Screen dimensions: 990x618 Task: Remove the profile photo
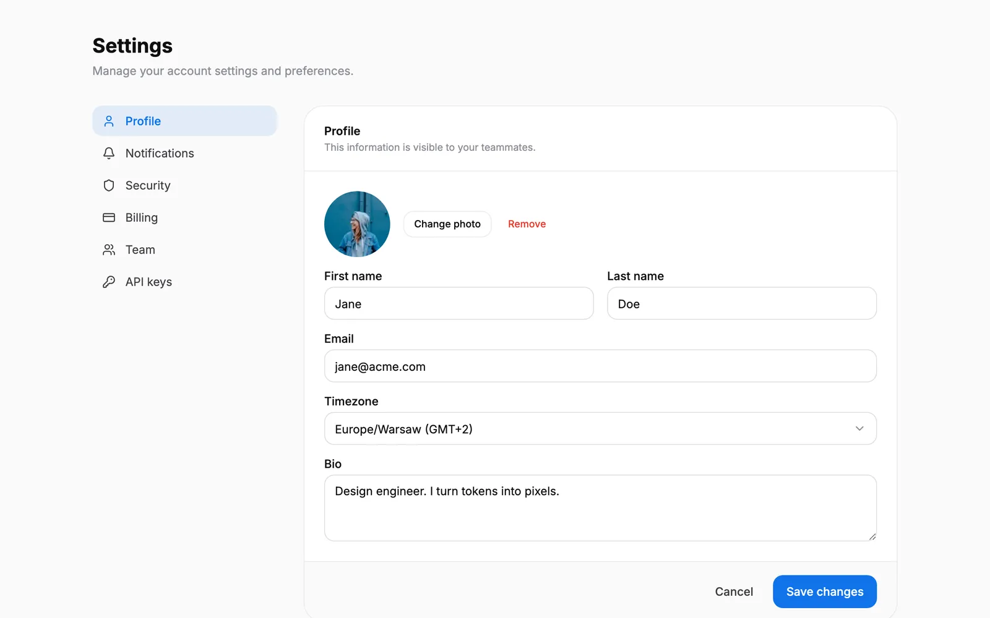pos(527,224)
